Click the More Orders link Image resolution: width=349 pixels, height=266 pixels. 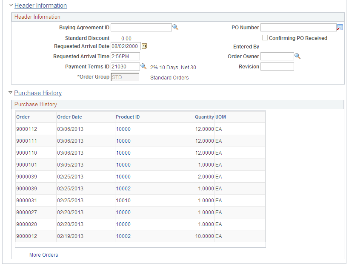pyautogui.click(x=43, y=254)
